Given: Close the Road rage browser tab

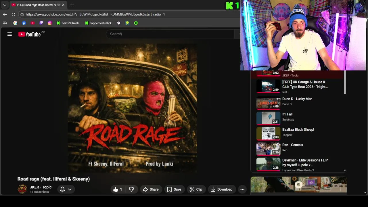Looking at the screenshot, I should 63,5.
